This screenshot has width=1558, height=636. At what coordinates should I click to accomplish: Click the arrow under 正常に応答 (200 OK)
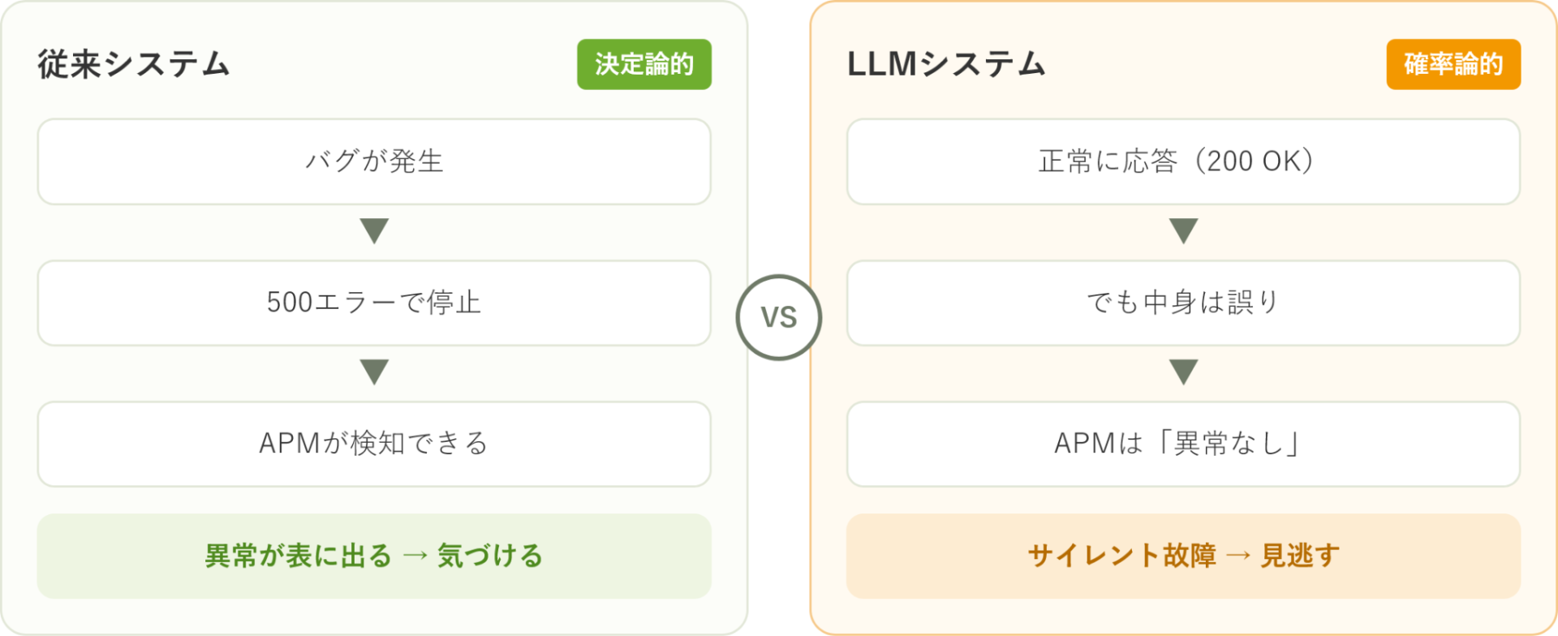pos(1183,231)
